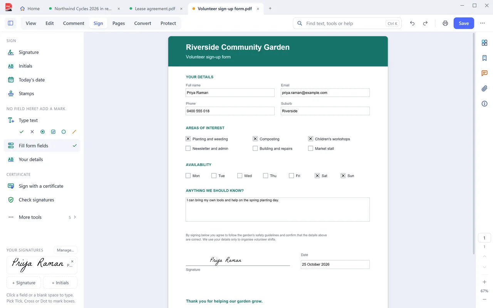The height and width of the screenshot is (308, 493).
Task: Open the page thumbnails panel icon
Action: click(x=485, y=43)
